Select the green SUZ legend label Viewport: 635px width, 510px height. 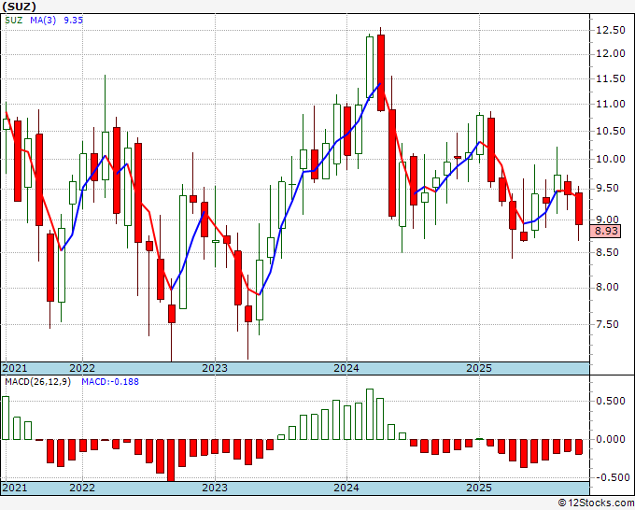coord(13,21)
